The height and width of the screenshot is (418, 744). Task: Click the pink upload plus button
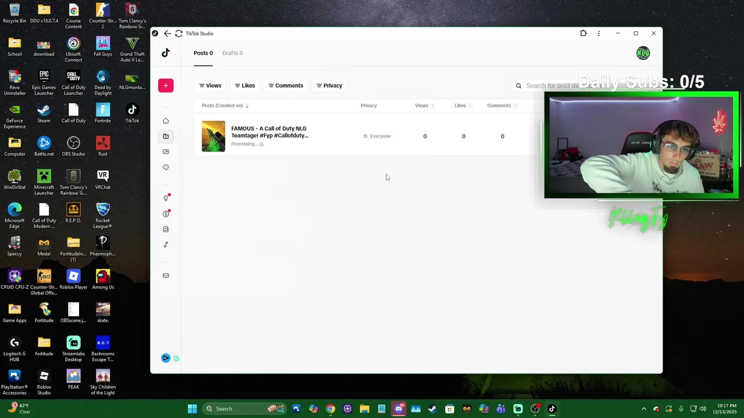[166, 85]
